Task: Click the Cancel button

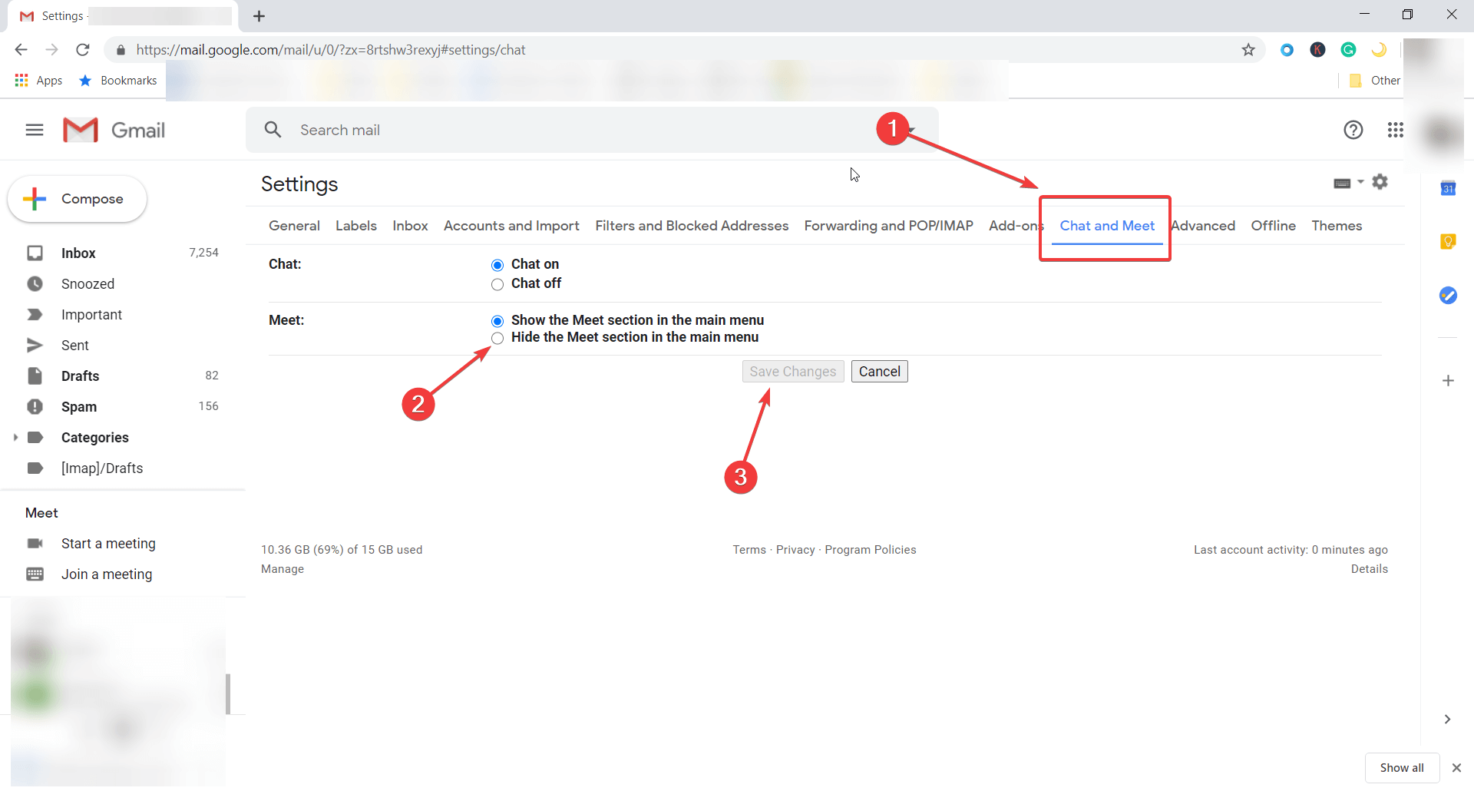Action: point(879,371)
